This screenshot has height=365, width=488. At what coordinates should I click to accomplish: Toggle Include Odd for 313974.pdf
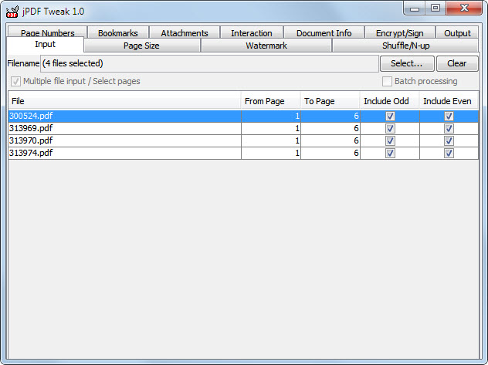(390, 154)
